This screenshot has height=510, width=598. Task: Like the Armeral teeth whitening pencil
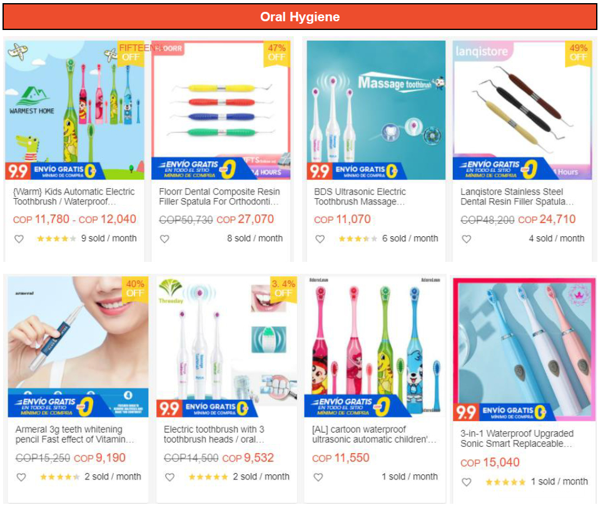coord(21,477)
